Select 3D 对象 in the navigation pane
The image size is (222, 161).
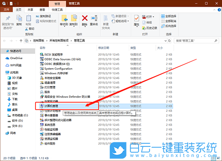click(15, 78)
